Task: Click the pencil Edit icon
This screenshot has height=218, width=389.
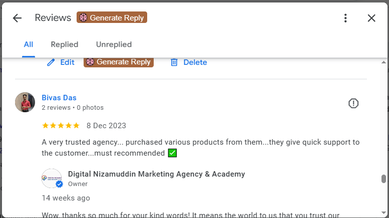Action: click(x=51, y=62)
